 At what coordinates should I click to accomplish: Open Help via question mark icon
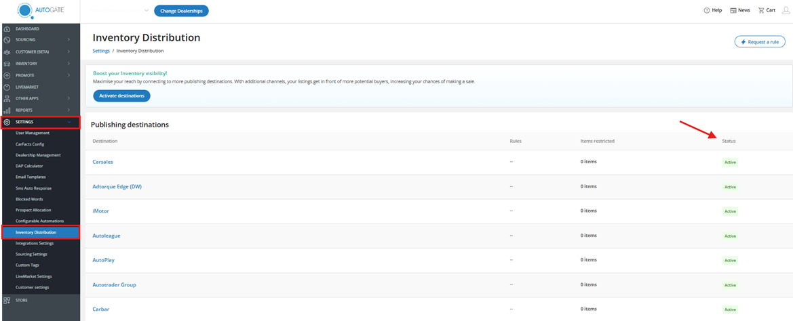pos(707,11)
